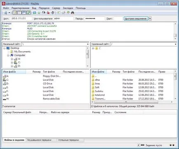Open the Удаленный сайт path dropdown
179x149 pixels.
(175, 44)
